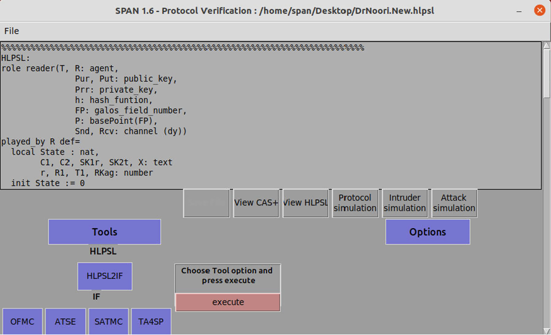The width and height of the screenshot is (551, 335).
Task: Select the TA4SP backend
Action: (x=151, y=321)
